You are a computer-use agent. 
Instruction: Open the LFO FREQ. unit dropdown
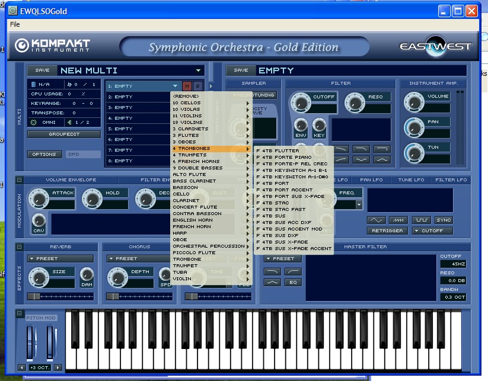coord(359,204)
